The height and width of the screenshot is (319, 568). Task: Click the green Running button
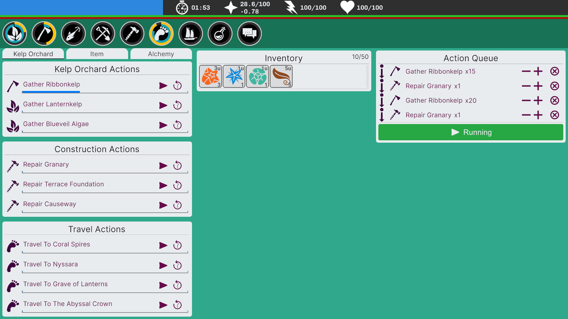[x=471, y=132]
